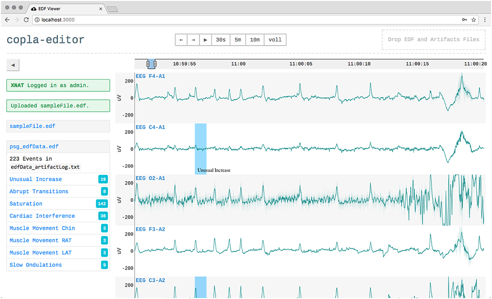Screen dimensions: 492x299
Task: Select the Muscle Movement Chin category
Action: coord(58,228)
